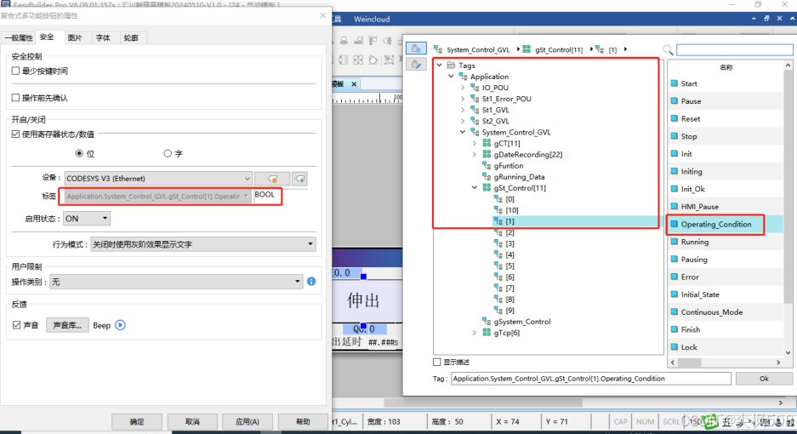Viewport: 797px width, 434px height.
Task: Collapse the System_Control_GVL node
Action: click(463, 132)
